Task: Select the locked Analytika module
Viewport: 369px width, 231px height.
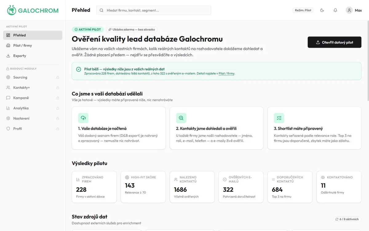Action: coord(33,108)
